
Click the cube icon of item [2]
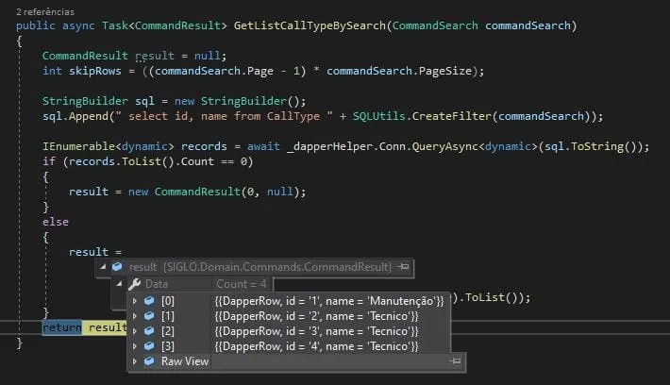tap(148, 330)
